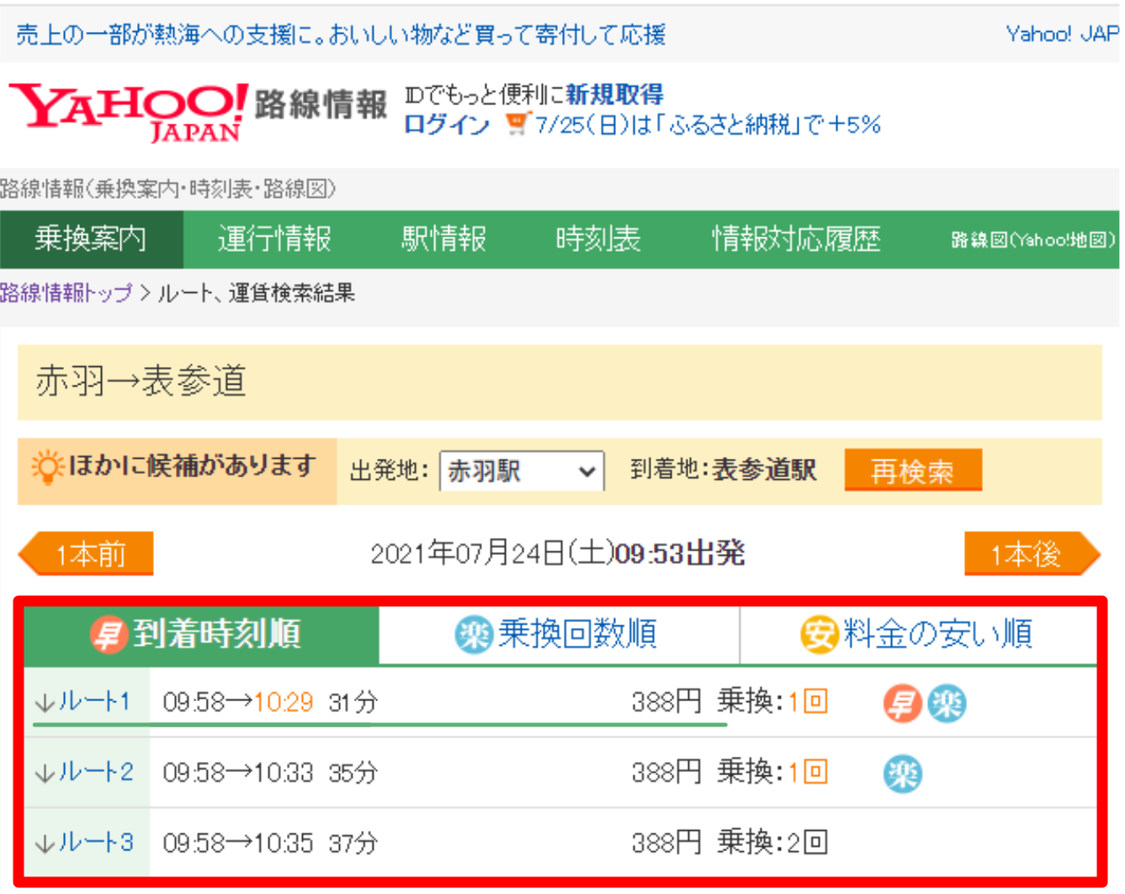Click the yellow 安 icon in 料金の安い順 tab

819,634
